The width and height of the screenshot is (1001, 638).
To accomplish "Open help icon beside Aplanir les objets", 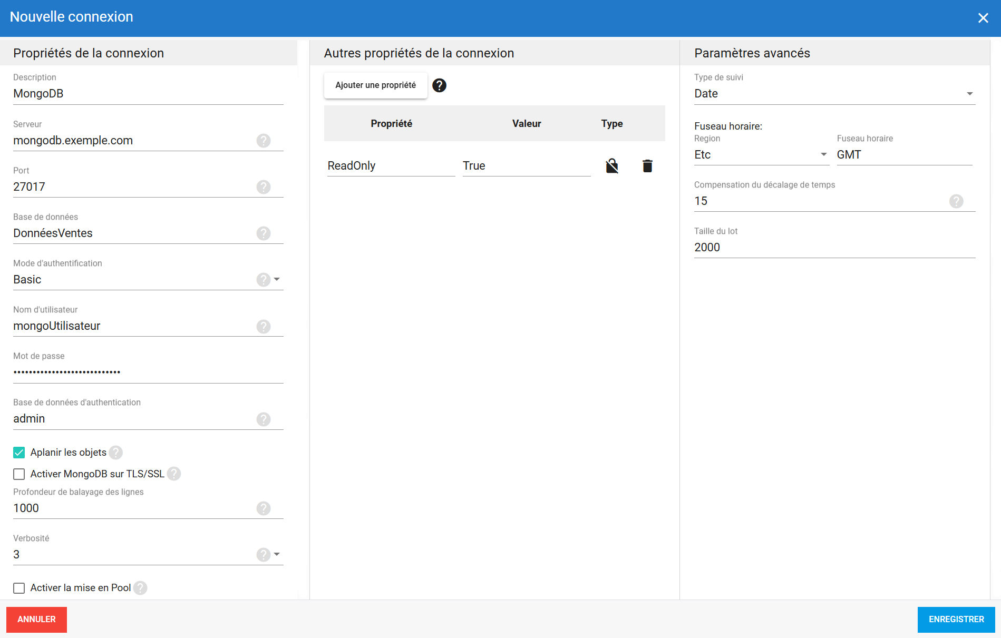I will (116, 453).
